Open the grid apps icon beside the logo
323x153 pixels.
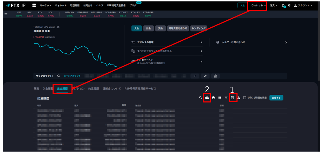(34, 5)
